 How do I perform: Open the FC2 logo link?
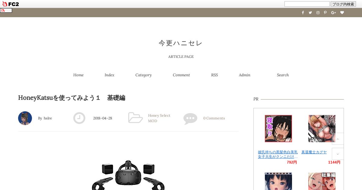click(x=11, y=4)
